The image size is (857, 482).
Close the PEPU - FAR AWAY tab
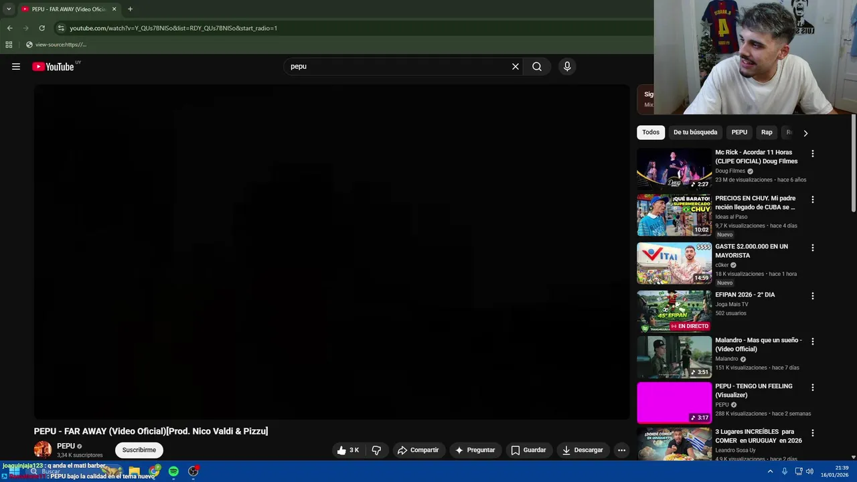click(x=114, y=9)
